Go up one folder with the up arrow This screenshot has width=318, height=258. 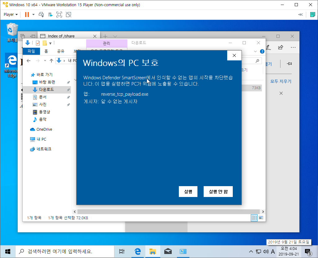coord(51,61)
